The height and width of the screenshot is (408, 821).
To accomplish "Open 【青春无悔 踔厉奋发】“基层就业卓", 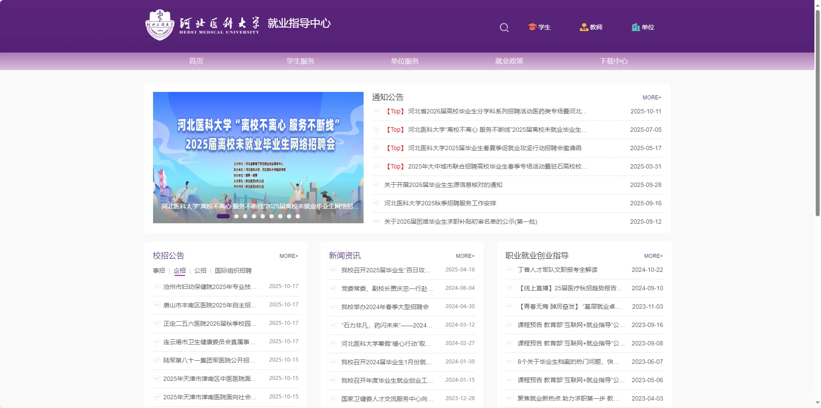I will [x=569, y=306].
